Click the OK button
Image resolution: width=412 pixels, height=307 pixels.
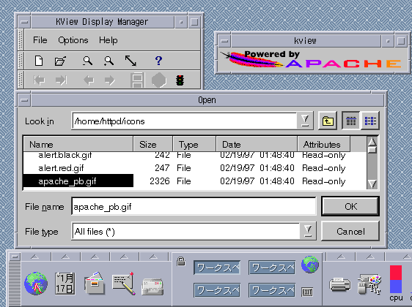[x=350, y=206]
